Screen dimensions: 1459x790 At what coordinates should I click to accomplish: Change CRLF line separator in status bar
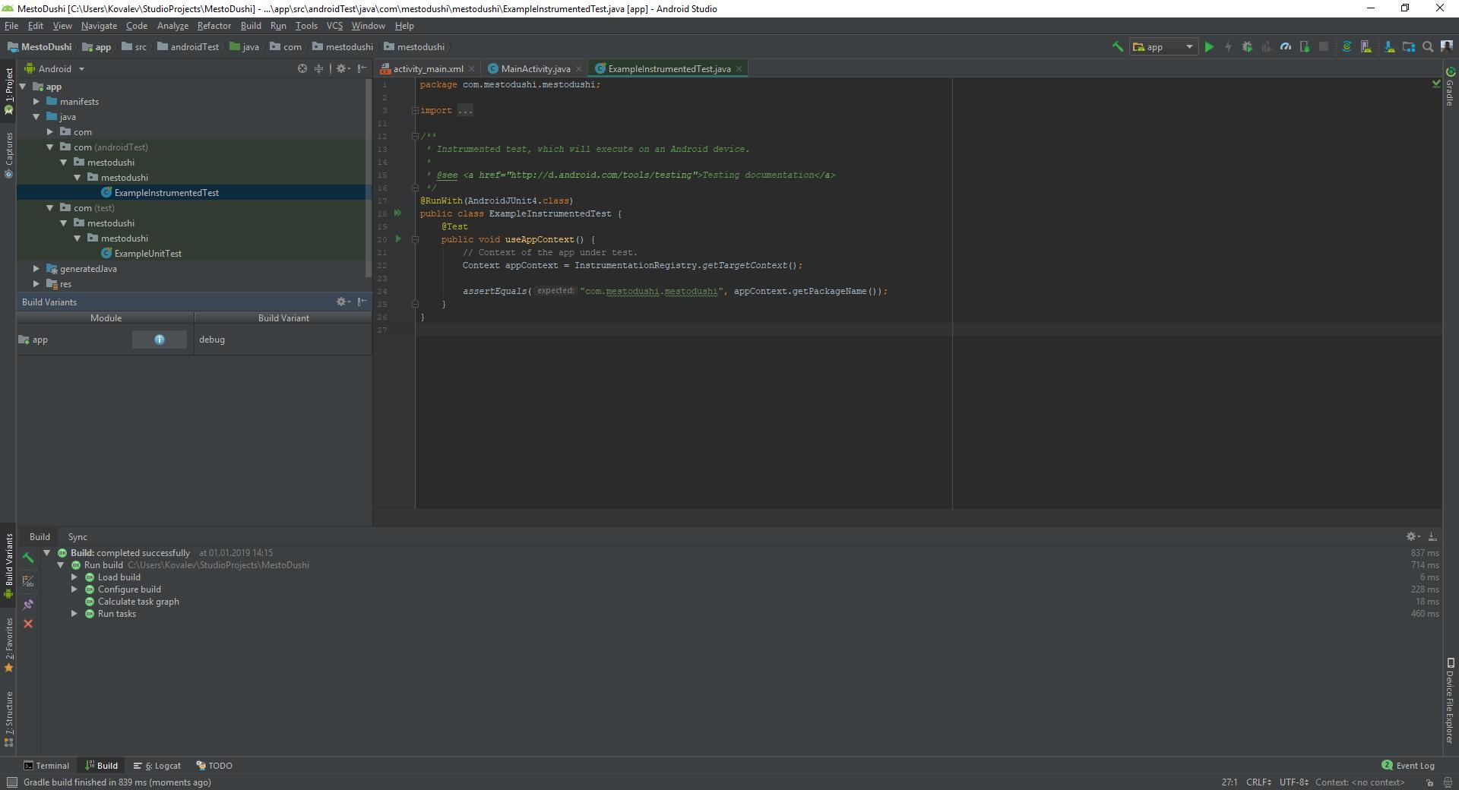(x=1258, y=782)
